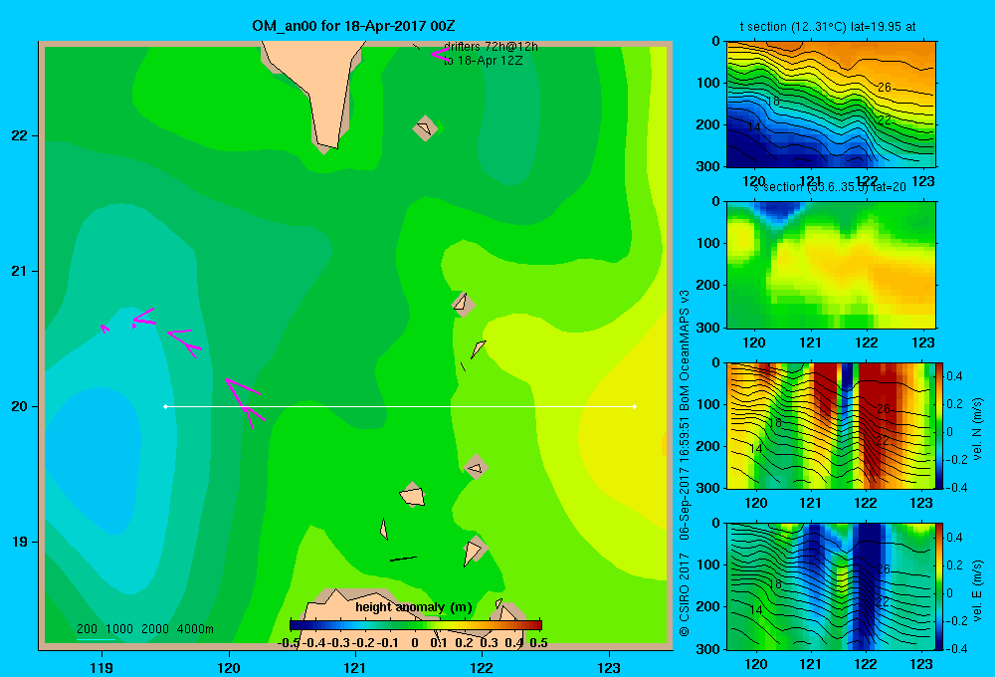This screenshot has width=995, height=677.
Task: Select the right endpoint of the white transect line
Action: pos(635,406)
